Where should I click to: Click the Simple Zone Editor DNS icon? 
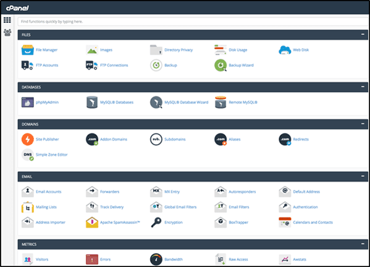[28, 155]
